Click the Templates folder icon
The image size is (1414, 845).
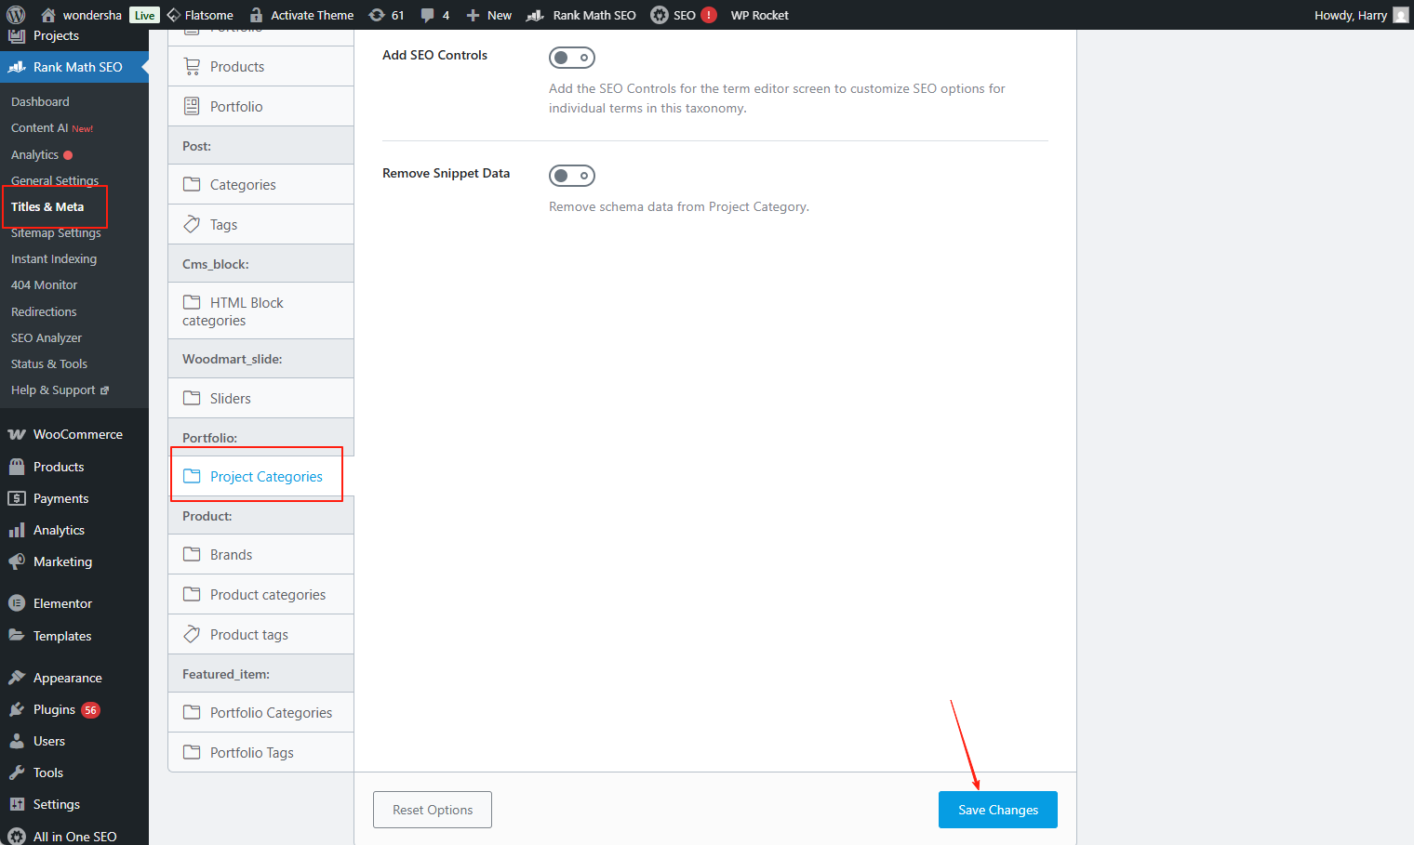point(17,636)
